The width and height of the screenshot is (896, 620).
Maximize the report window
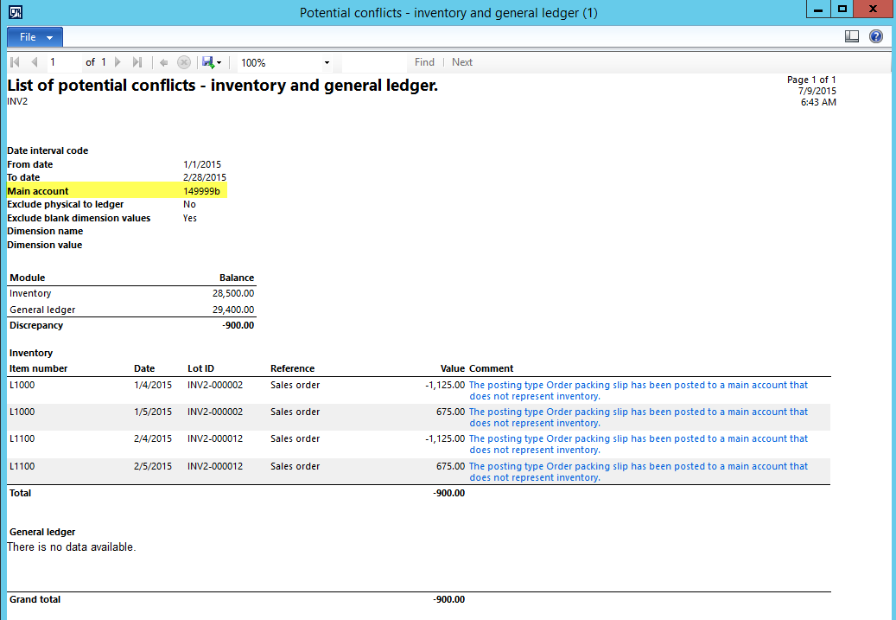pyautogui.click(x=842, y=10)
